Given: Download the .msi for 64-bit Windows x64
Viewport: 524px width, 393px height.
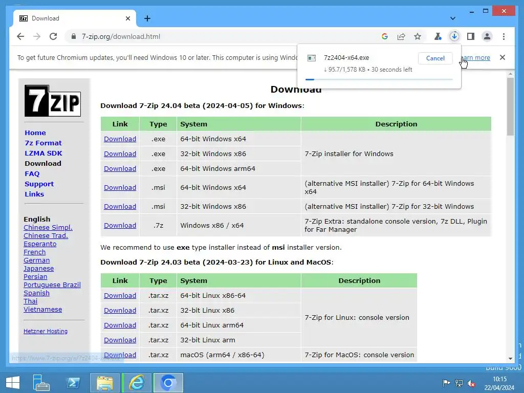Looking at the screenshot, I should (120, 187).
